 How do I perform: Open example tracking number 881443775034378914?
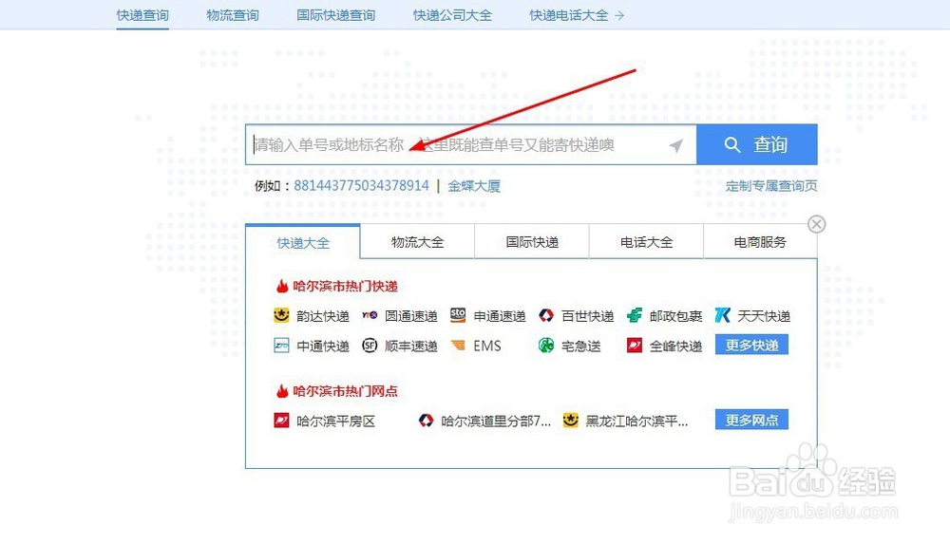coord(361,185)
